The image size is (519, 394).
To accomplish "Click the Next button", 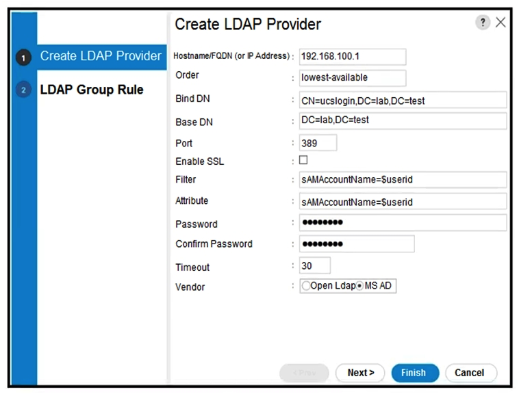I will (360, 373).
